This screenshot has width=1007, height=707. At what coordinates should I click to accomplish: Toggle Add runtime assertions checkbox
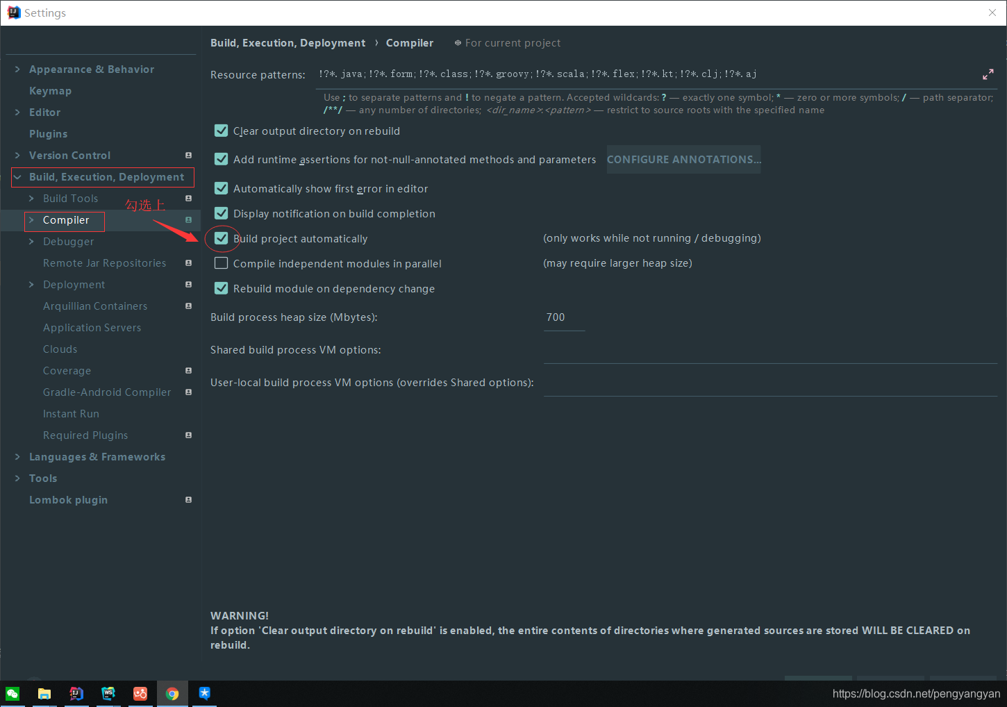[x=222, y=159]
